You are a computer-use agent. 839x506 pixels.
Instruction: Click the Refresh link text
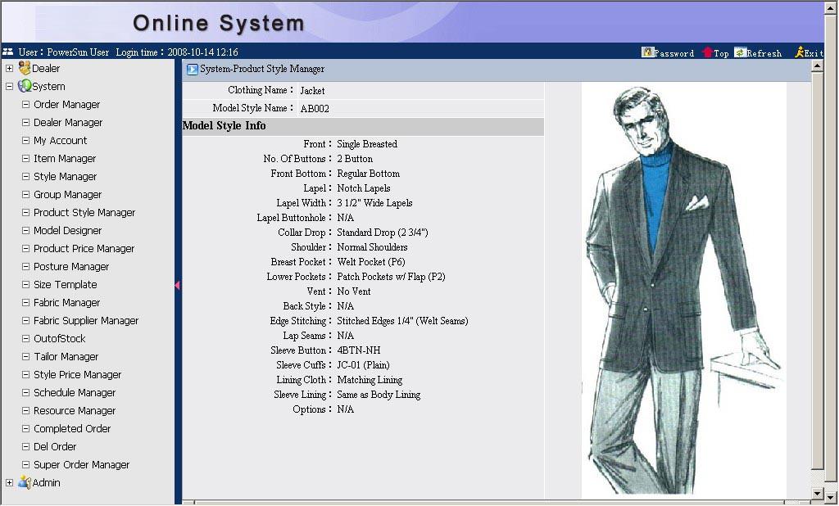tap(764, 53)
